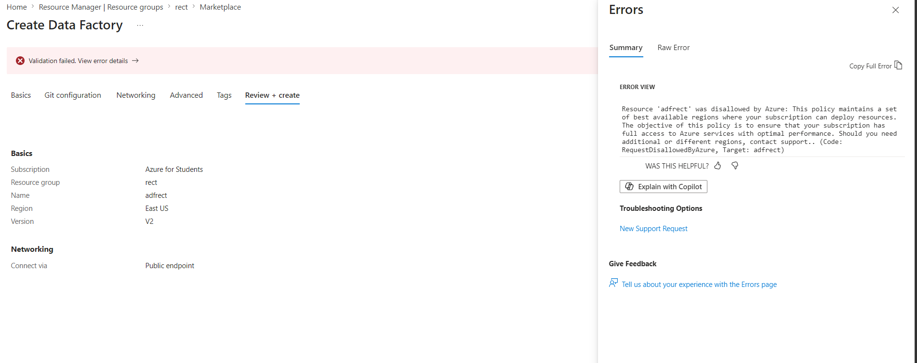
Task: Click the thumbs down not helpful icon
Action: click(735, 166)
